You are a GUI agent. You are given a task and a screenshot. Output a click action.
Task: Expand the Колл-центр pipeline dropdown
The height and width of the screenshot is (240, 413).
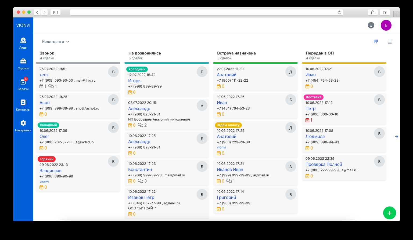tap(56, 42)
